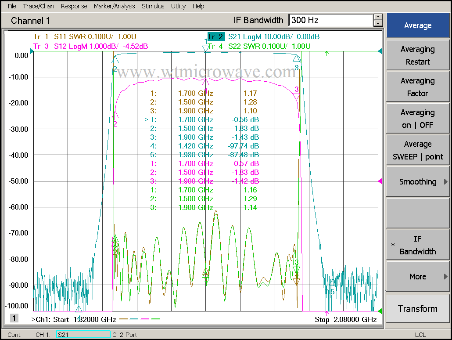Click the channel 1 indicator box

[x=13, y=318]
